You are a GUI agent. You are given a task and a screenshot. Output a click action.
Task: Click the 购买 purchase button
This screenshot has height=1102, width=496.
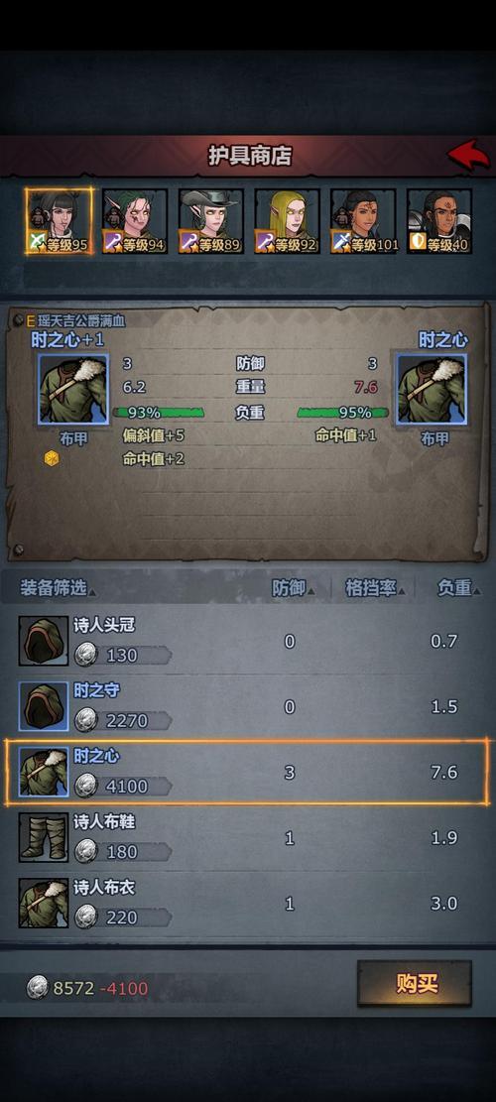[x=415, y=983]
